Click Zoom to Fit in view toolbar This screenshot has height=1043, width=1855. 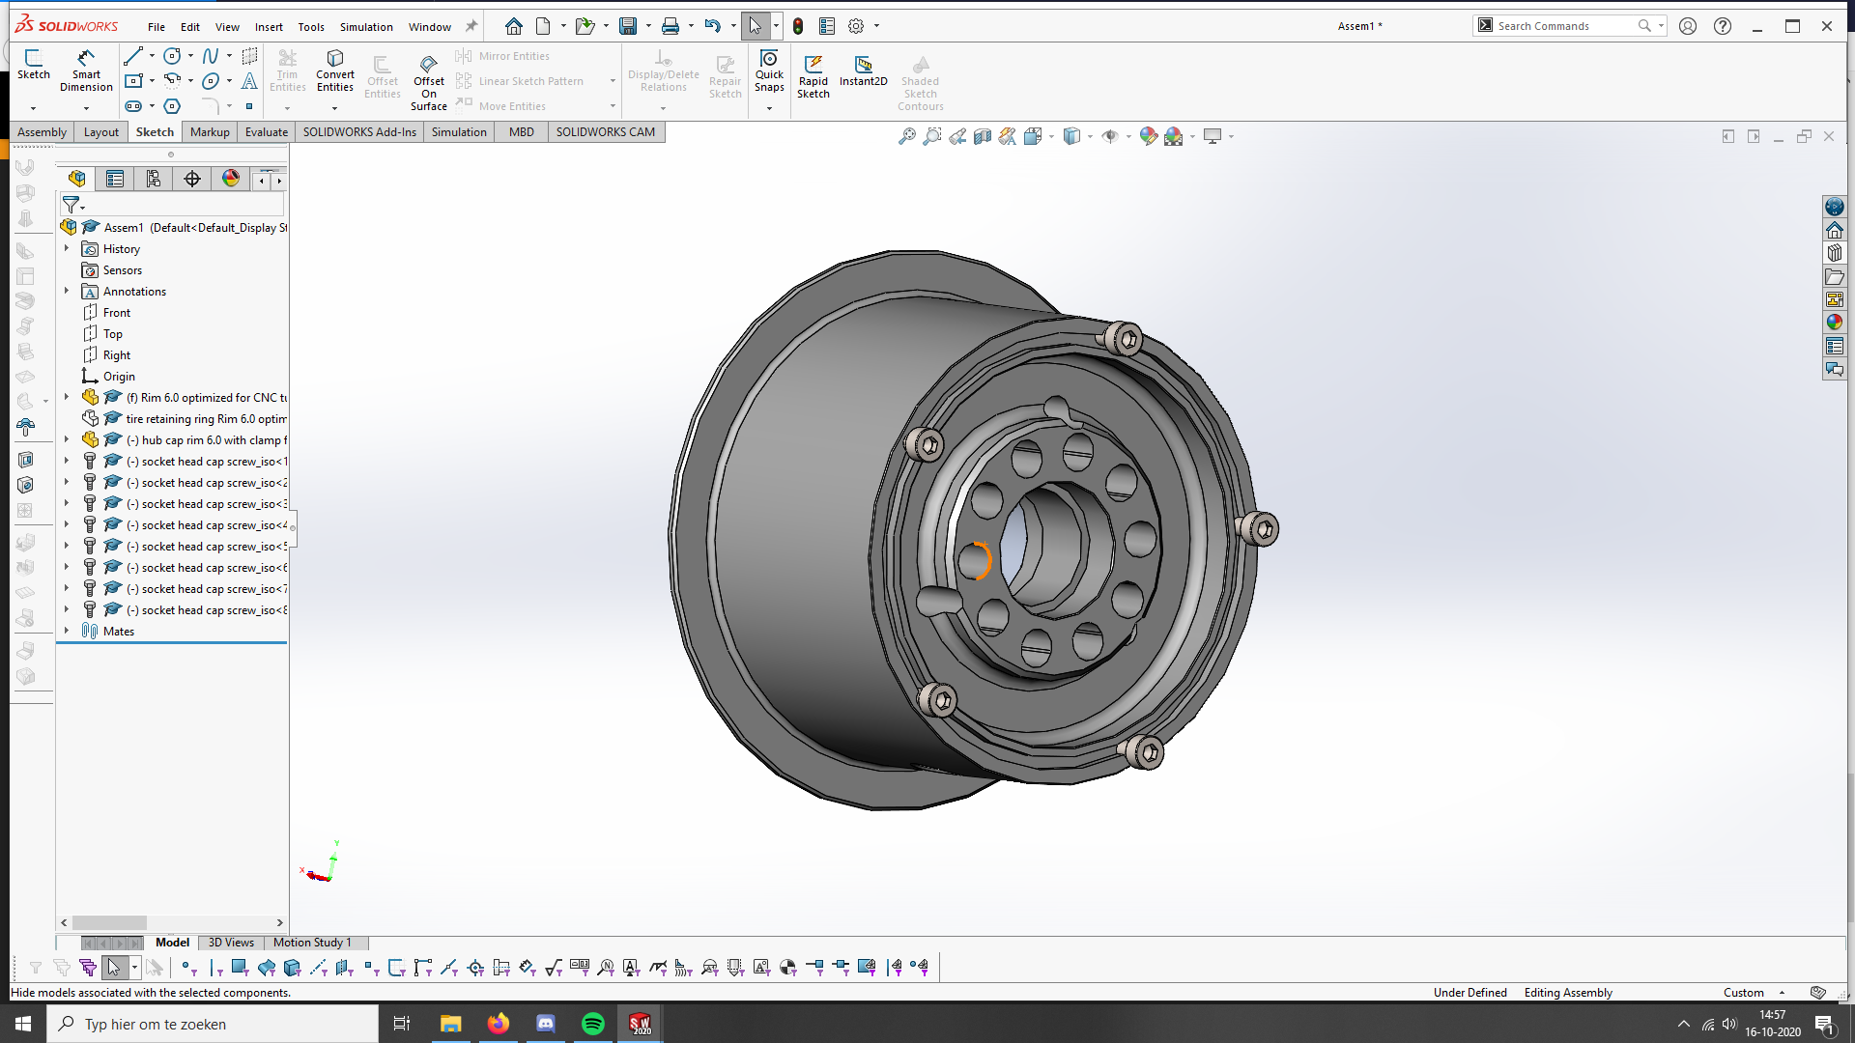pos(906,136)
